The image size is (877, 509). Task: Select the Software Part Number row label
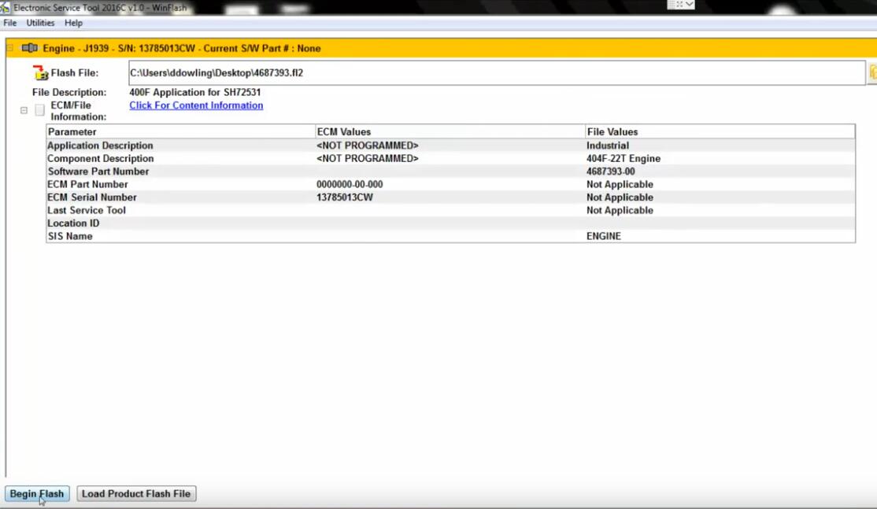coord(98,172)
